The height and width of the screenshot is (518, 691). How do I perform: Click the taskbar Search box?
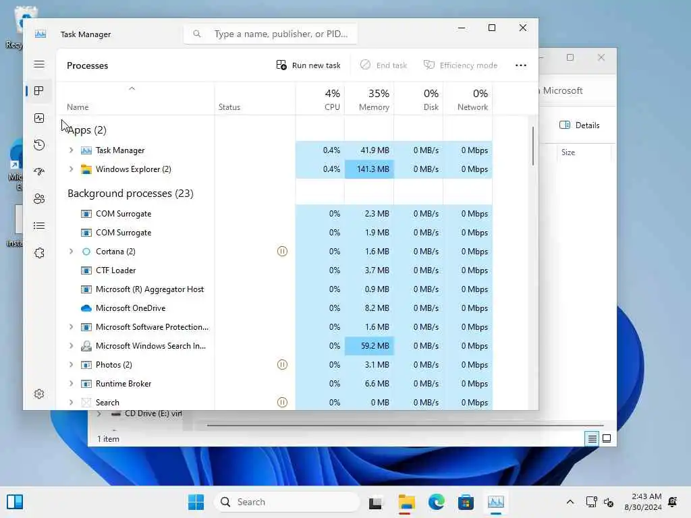[287, 502]
